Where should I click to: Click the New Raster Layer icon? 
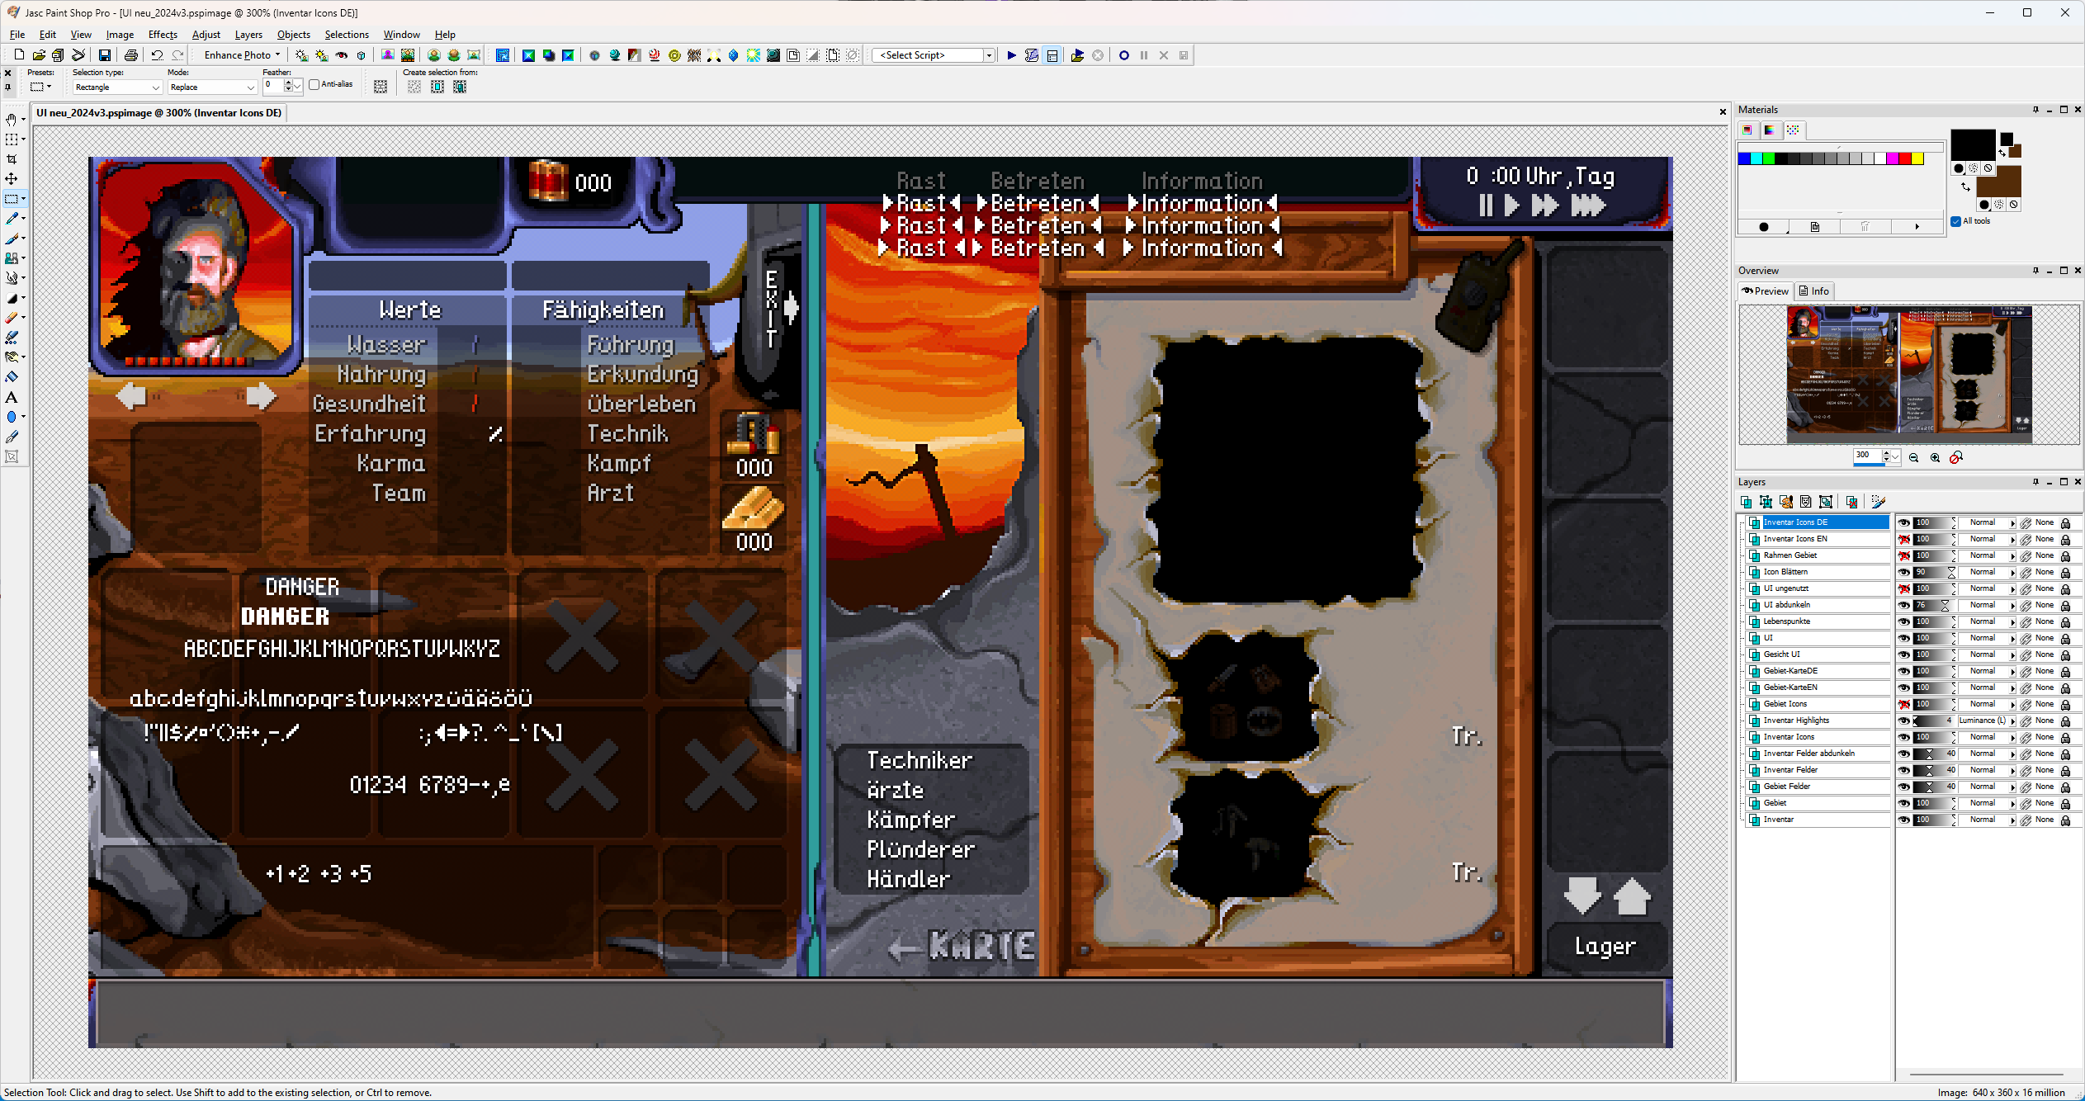[1746, 502]
